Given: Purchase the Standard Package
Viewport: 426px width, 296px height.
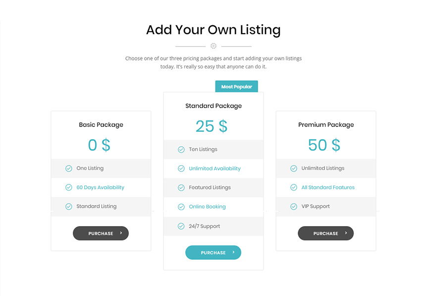Looking at the screenshot, I should (x=213, y=253).
